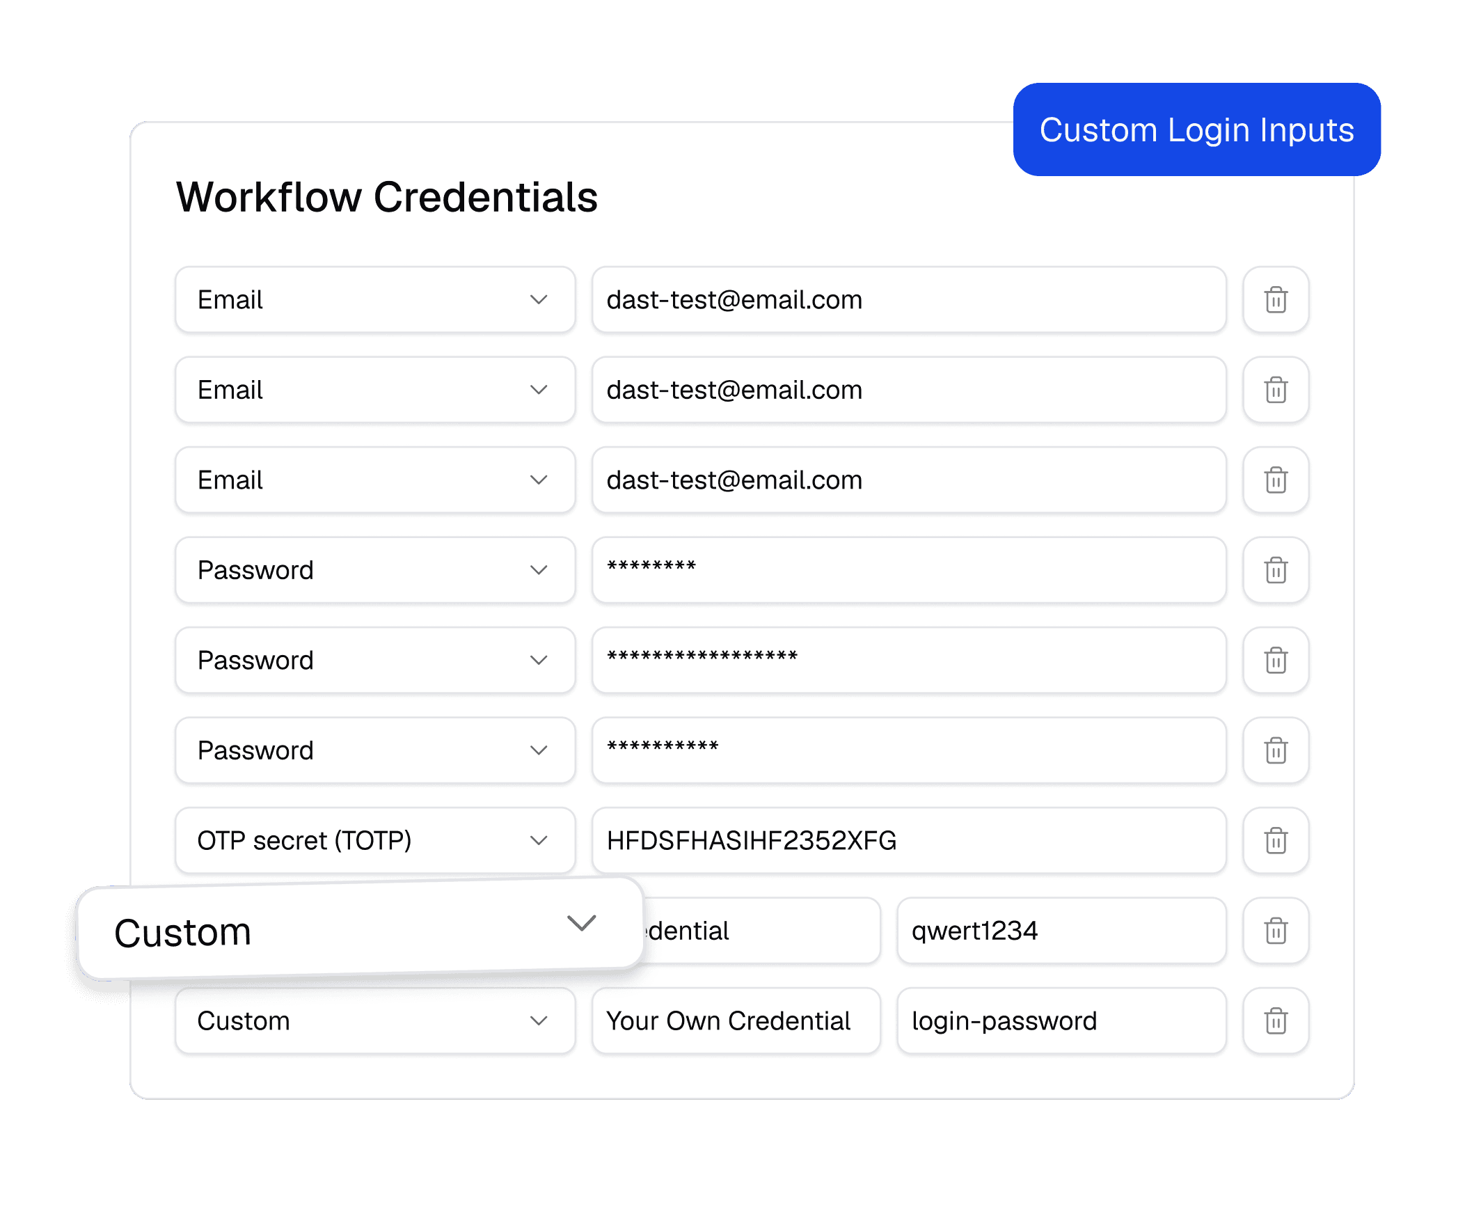1481x1214 pixels.
Task: Delete the login-password custom row
Action: [1276, 1020]
